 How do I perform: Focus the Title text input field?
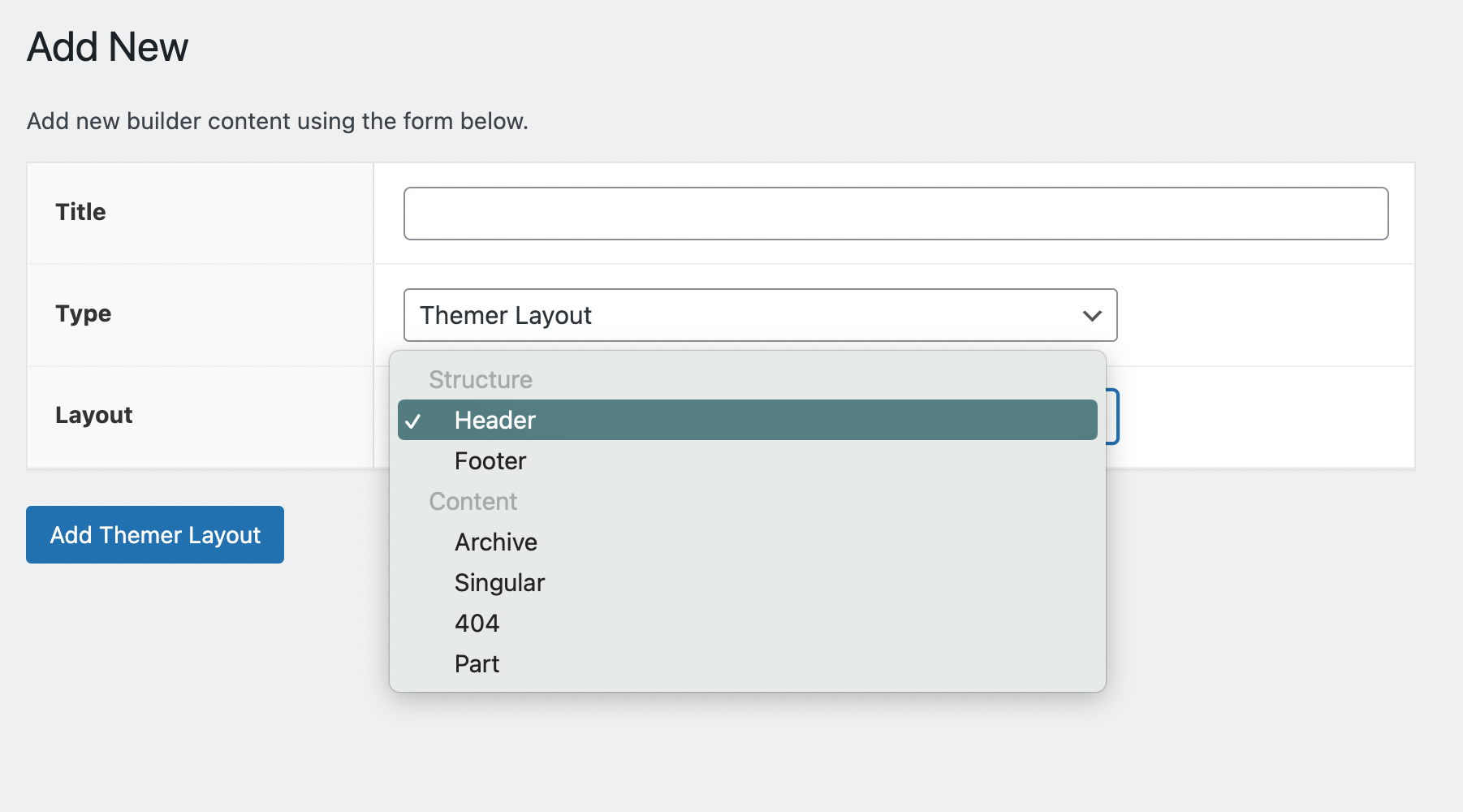[895, 214]
